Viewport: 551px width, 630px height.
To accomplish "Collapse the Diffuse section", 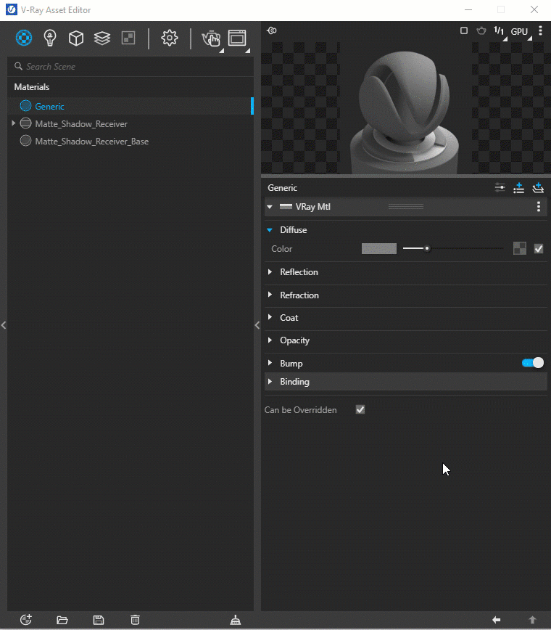I will click(270, 230).
